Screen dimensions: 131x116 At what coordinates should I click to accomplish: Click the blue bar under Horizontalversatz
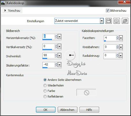[47, 40]
